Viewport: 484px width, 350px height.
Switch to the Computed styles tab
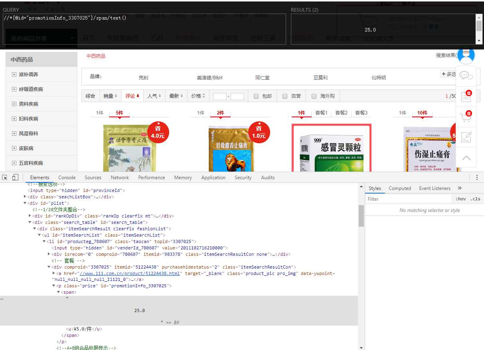[400, 188]
